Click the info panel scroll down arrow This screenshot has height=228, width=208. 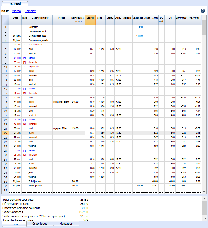point(204,219)
